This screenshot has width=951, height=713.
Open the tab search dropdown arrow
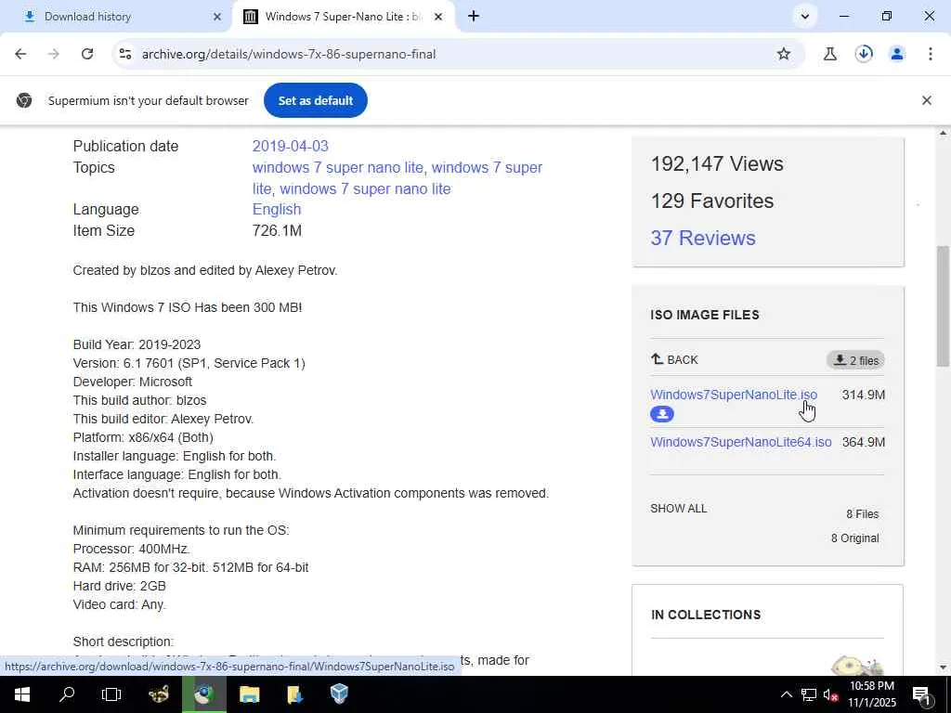tap(805, 17)
